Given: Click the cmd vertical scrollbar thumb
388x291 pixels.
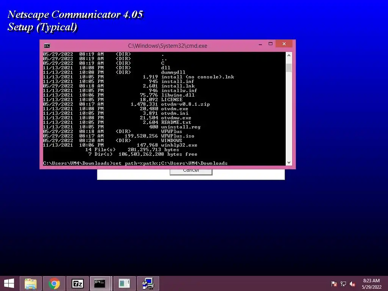Looking at the screenshot, I should click(x=289, y=68).
